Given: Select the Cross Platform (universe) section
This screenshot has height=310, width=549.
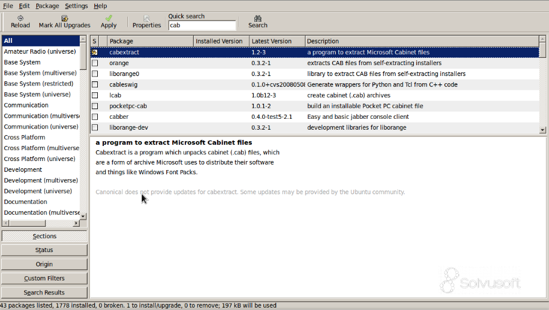Looking at the screenshot, I should pos(41,159).
